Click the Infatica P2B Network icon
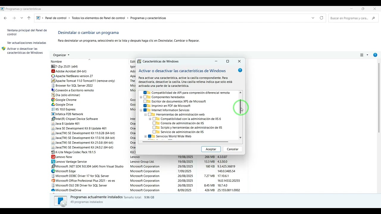Viewport: 381px width, 214px height. click(53, 114)
